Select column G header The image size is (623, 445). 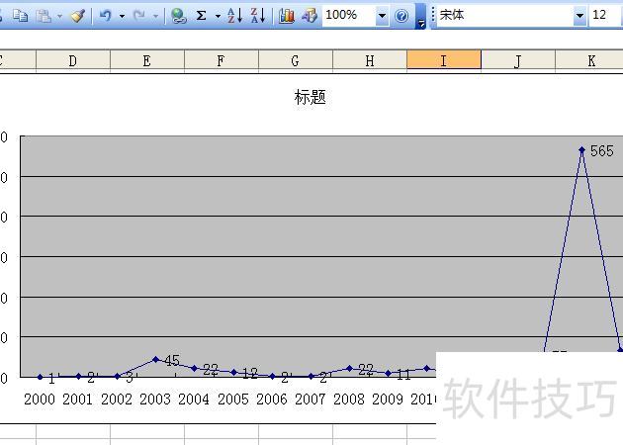[296, 61]
